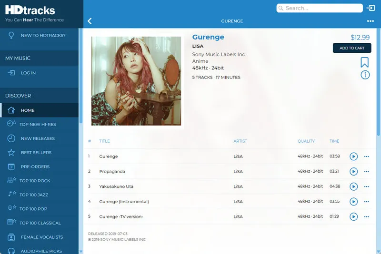Viewport: 381px width, 254px height.
Task: Open more options for Propaganda track
Action: (366, 172)
